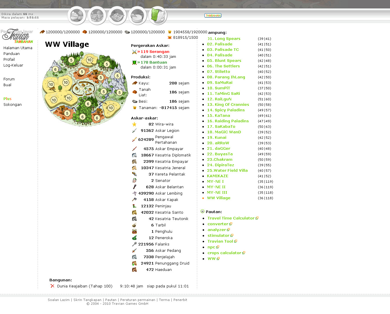Click the clay resource icon in resource bar

[x=85, y=32]
